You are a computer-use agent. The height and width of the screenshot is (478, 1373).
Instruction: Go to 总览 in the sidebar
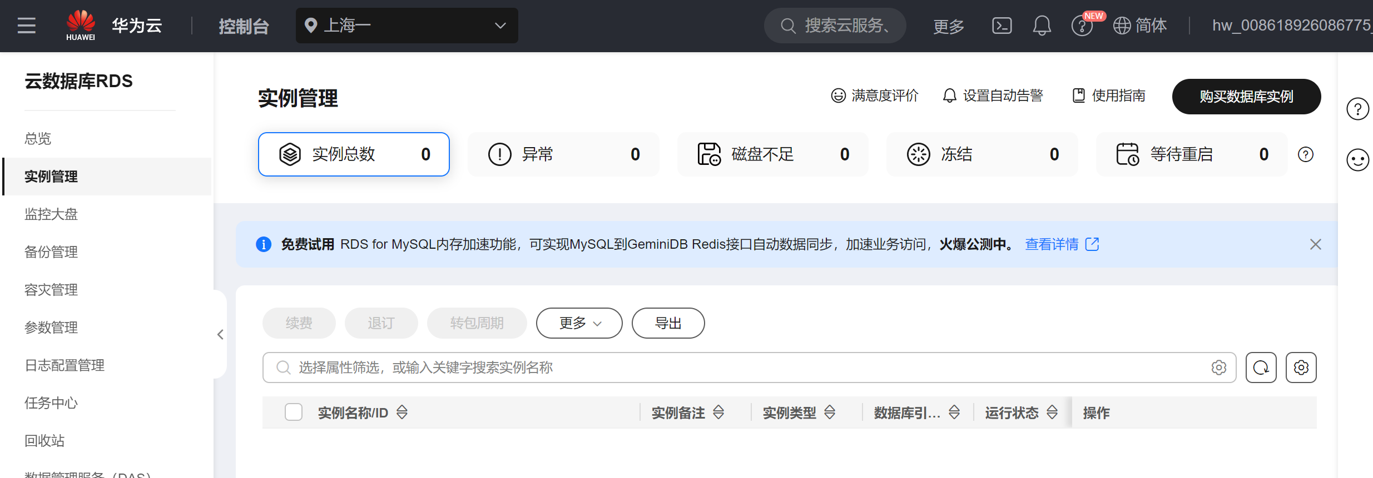(38, 139)
